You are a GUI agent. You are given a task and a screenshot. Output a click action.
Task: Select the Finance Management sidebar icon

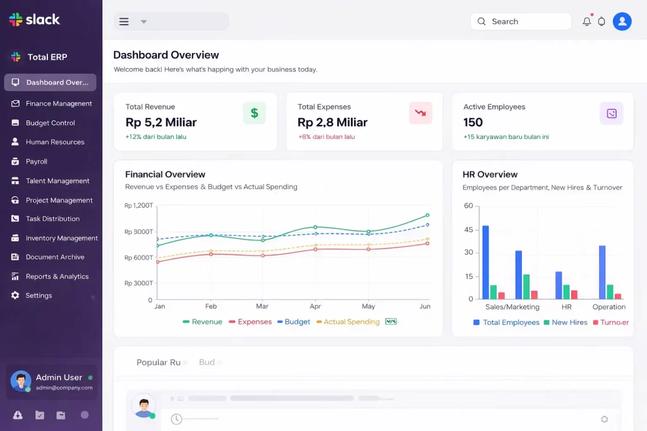[15, 103]
